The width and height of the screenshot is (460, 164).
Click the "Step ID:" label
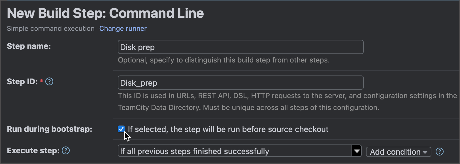coord(22,82)
